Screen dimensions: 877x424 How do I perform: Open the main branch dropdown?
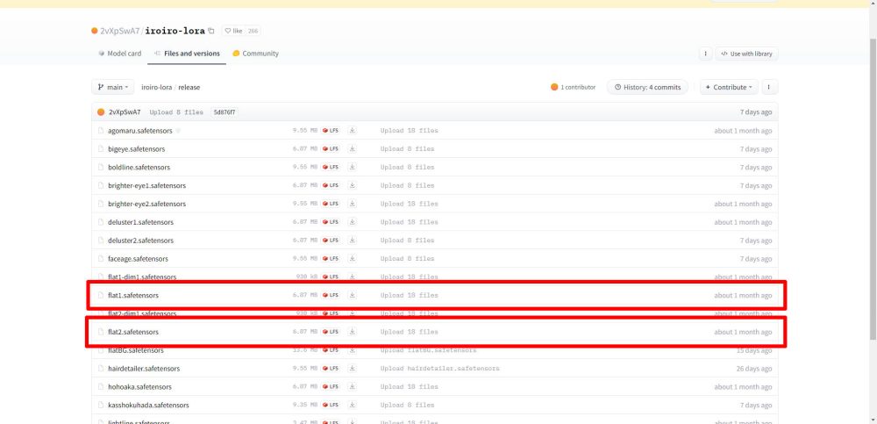coord(113,88)
